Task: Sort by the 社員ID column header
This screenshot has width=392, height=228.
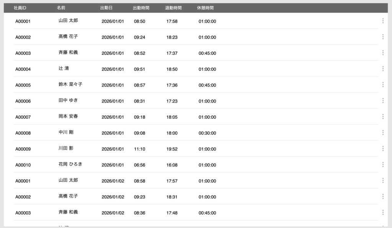Action: point(20,8)
